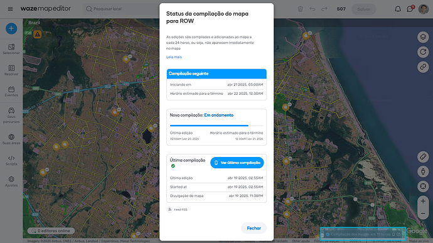
Task: Open the chat messages icon
Action: tap(410, 9)
